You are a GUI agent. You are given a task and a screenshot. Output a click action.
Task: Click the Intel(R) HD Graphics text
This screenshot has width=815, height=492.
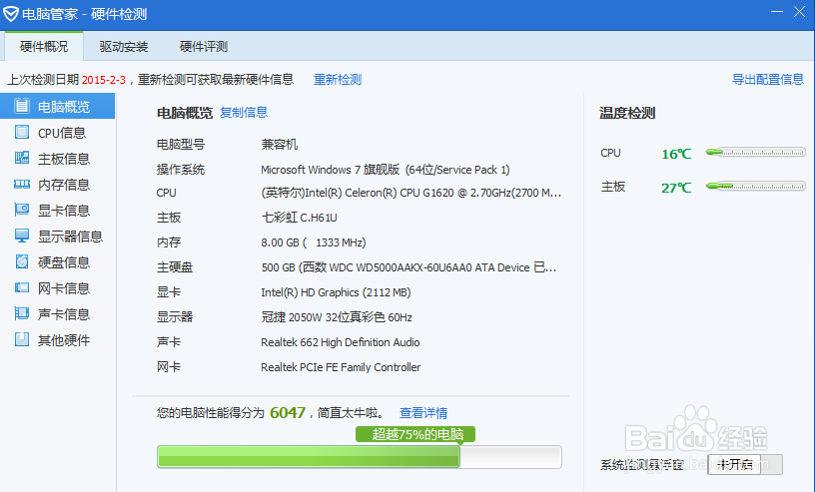coord(336,292)
